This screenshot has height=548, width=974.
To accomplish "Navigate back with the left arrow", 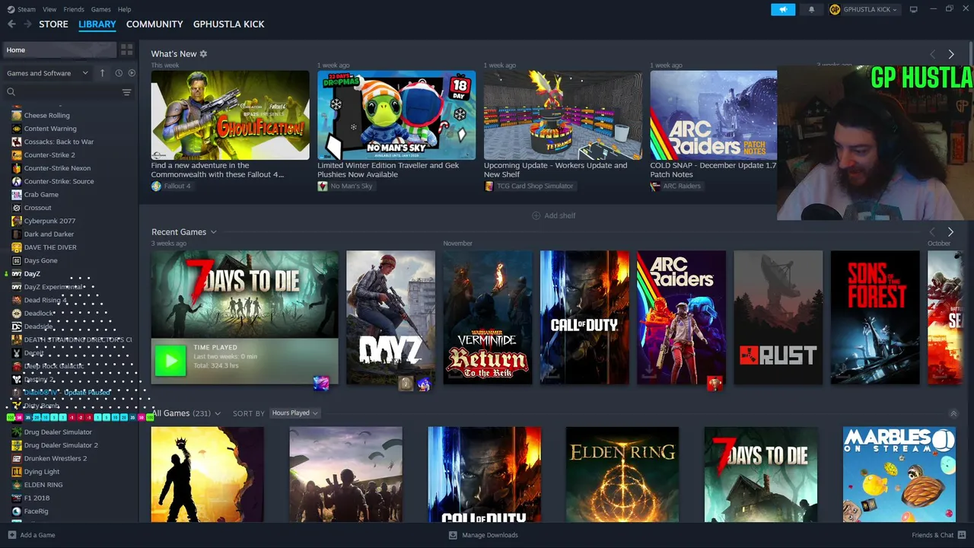I will 11,24.
